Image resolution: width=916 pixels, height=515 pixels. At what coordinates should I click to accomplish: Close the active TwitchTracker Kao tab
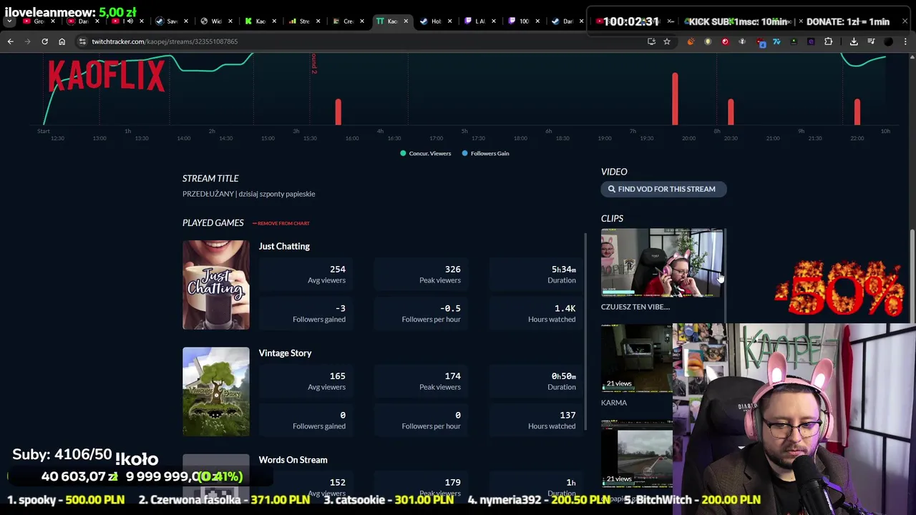tap(406, 21)
